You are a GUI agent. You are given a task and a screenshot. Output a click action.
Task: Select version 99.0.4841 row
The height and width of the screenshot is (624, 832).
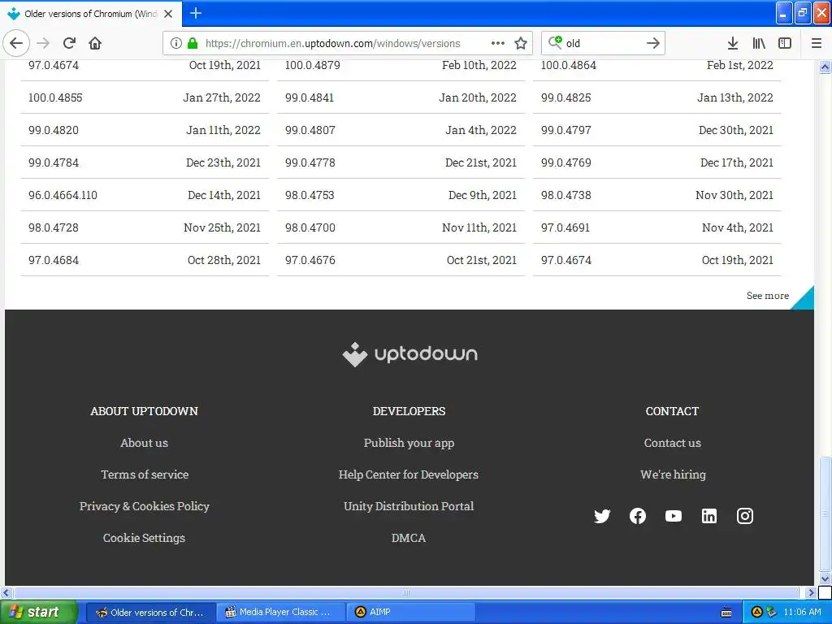point(401,97)
